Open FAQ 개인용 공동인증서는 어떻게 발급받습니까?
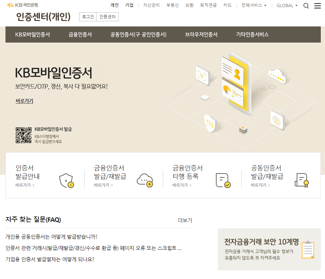Image resolution: width=325 pixels, height=279 pixels. (x=51, y=237)
